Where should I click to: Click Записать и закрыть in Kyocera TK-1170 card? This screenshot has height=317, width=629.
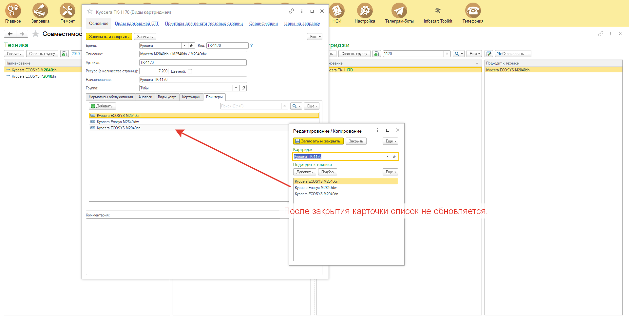109,37
